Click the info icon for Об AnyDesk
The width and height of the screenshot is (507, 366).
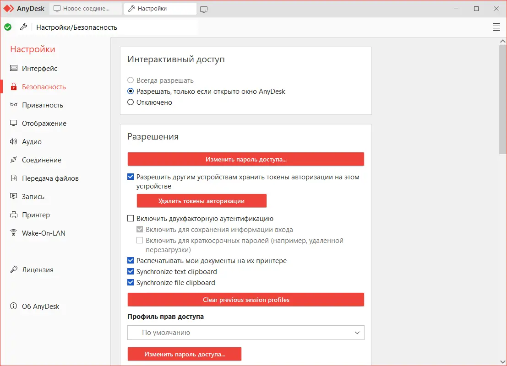click(14, 306)
